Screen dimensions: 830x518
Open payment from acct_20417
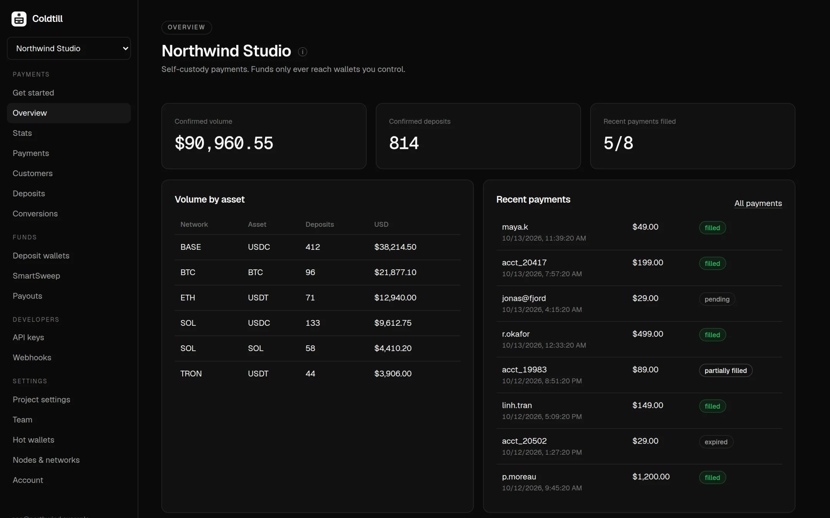639,268
